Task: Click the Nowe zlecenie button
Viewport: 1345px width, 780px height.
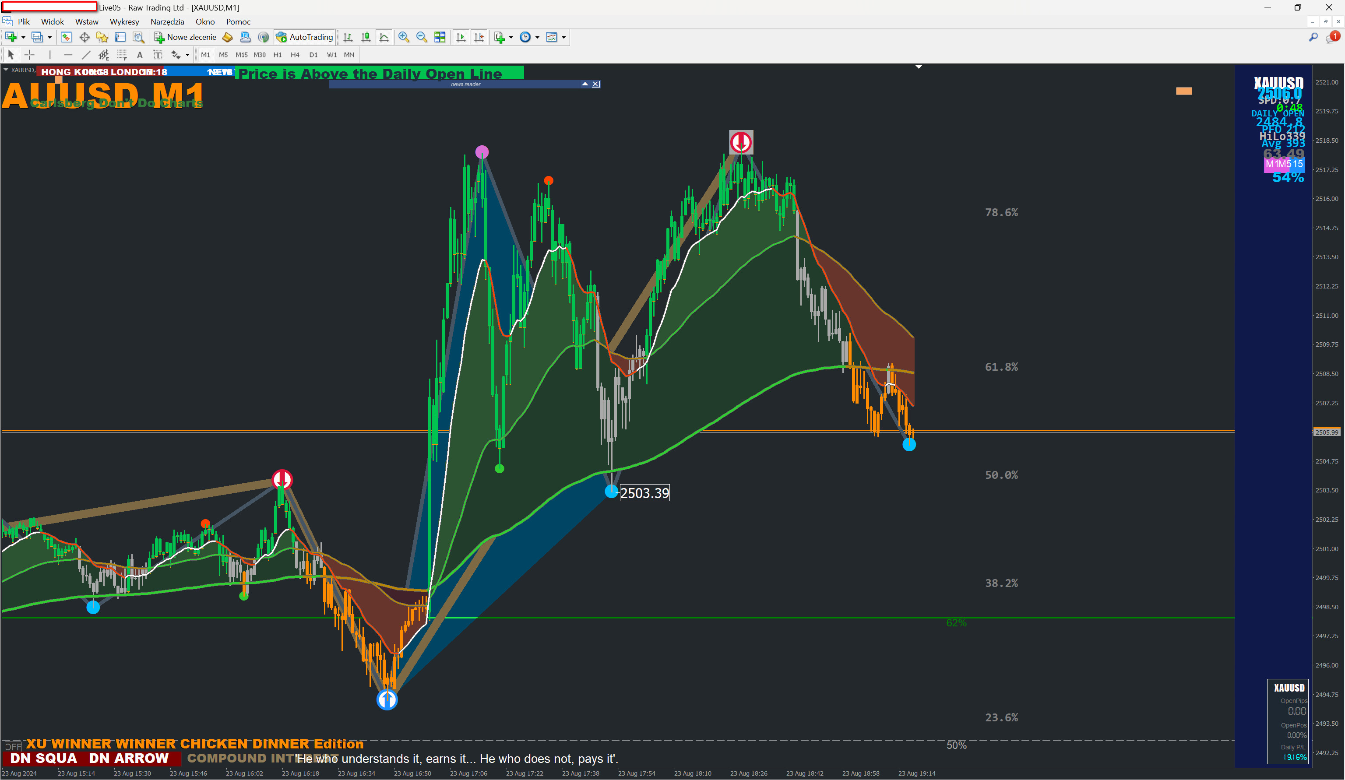Action: pyautogui.click(x=185, y=37)
